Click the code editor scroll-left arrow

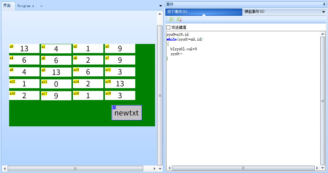click(x=169, y=168)
